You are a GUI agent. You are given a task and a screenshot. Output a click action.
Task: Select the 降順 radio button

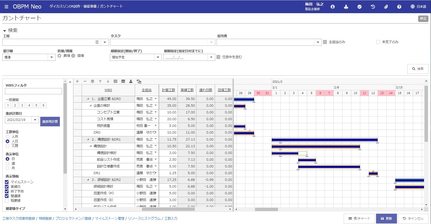click(x=73, y=56)
